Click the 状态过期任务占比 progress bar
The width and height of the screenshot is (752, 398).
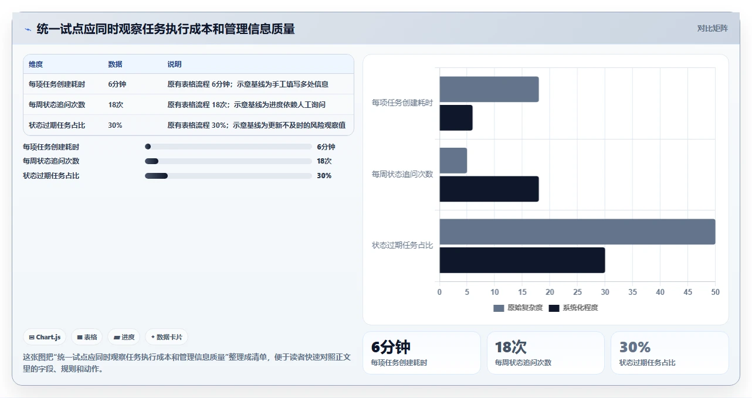click(228, 176)
